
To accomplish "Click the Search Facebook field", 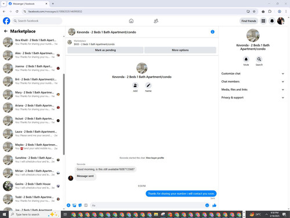I will click(x=37, y=21).
